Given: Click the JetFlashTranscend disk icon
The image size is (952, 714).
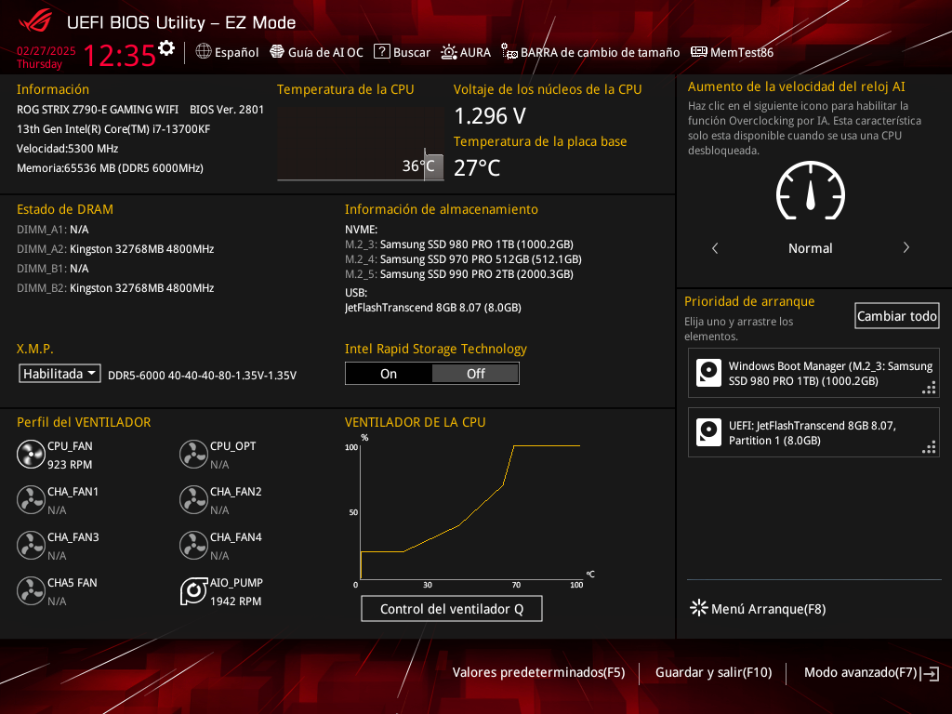Looking at the screenshot, I should coord(708,432).
